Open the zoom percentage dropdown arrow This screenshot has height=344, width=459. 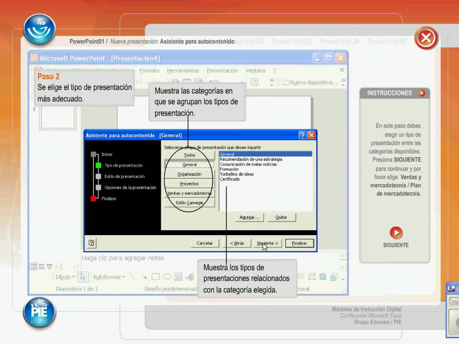pyautogui.click(x=242, y=82)
